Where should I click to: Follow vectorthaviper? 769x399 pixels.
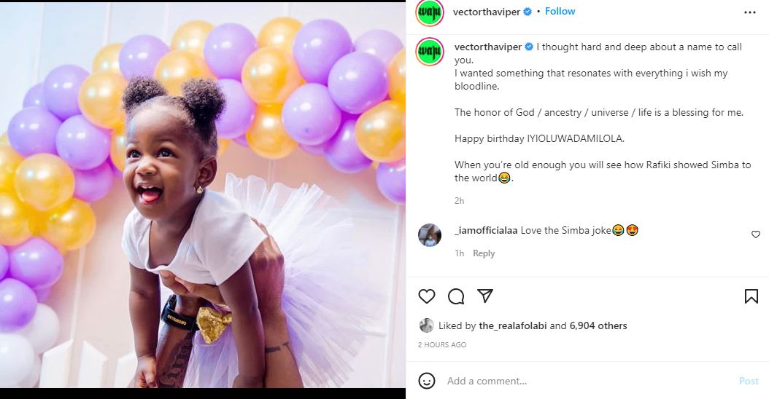(560, 12)
